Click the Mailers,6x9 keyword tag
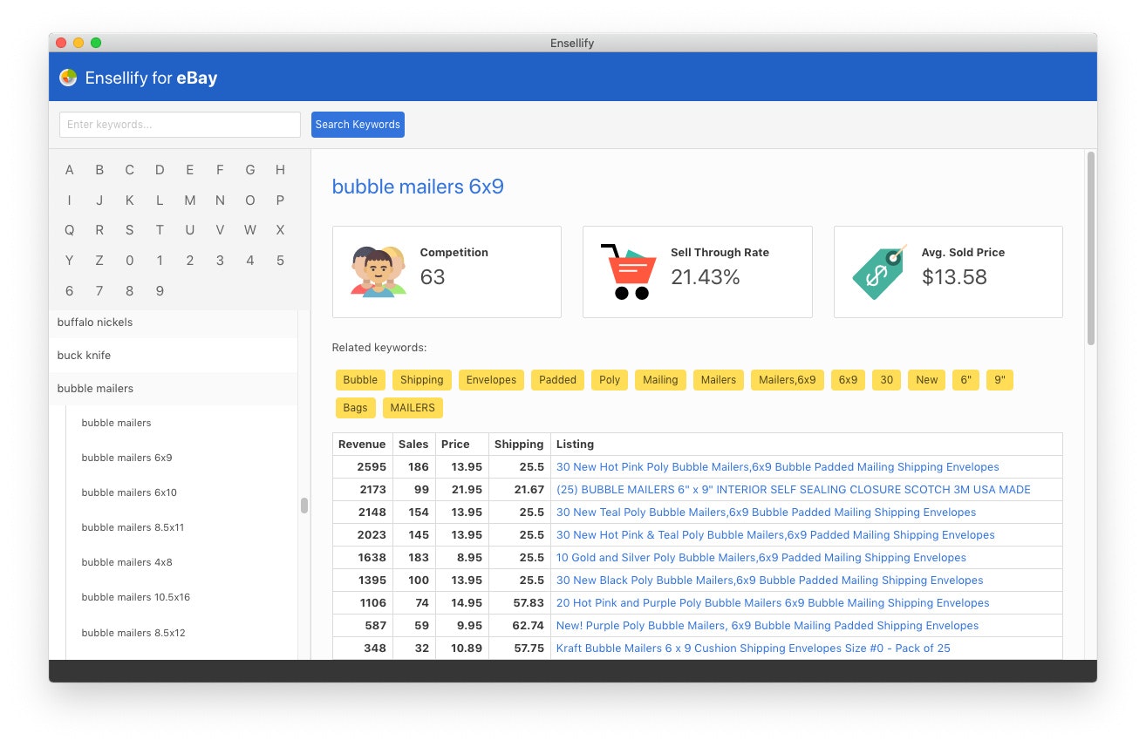Viewport: 1146px width, 747px height. (x=788, y=380)
